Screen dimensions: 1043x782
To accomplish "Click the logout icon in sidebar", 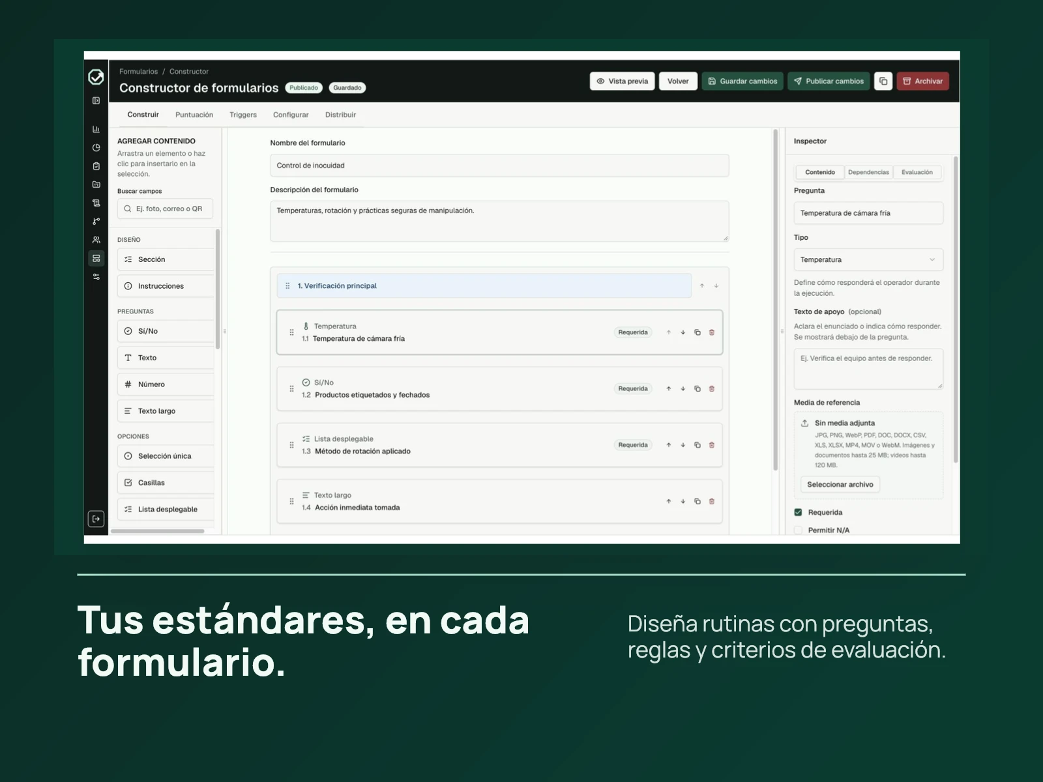I will pos(96,519).
